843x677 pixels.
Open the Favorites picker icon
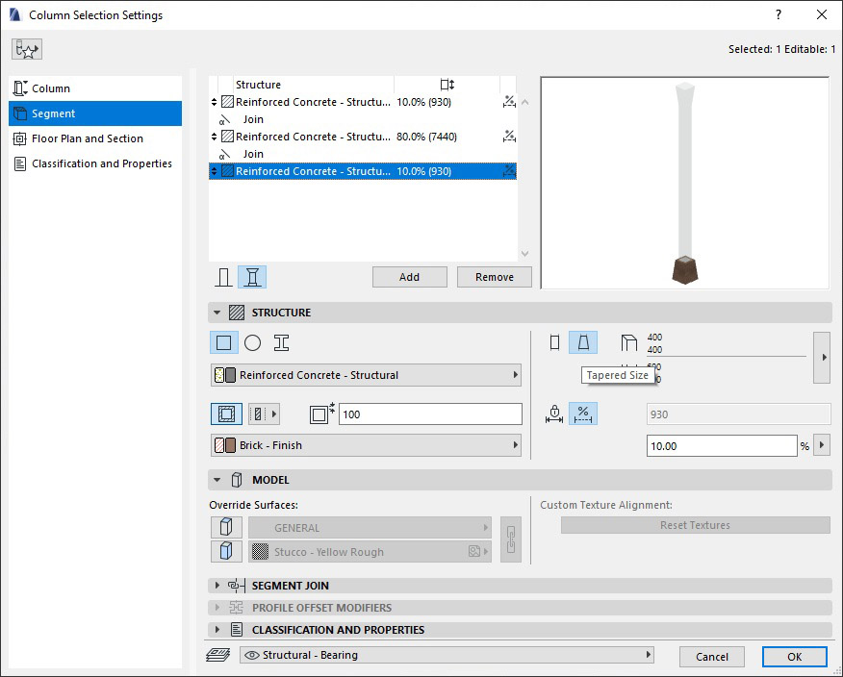coord(27,49)
